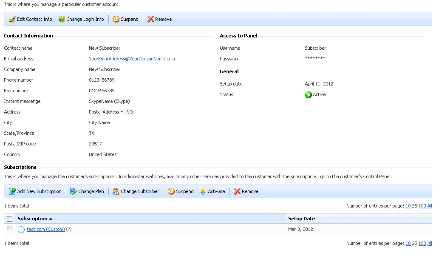Viewport: 436px width, 253px height.
Task: Click the Change Login Info keys icon
Action: (x=62, y=19)
